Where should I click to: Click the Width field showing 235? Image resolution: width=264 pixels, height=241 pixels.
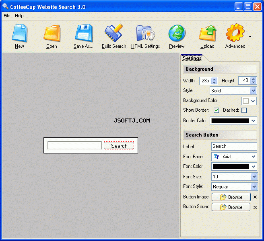[205, 81]
